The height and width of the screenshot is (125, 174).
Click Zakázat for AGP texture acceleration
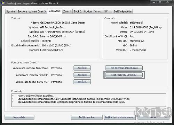click(x=82, y=82)
